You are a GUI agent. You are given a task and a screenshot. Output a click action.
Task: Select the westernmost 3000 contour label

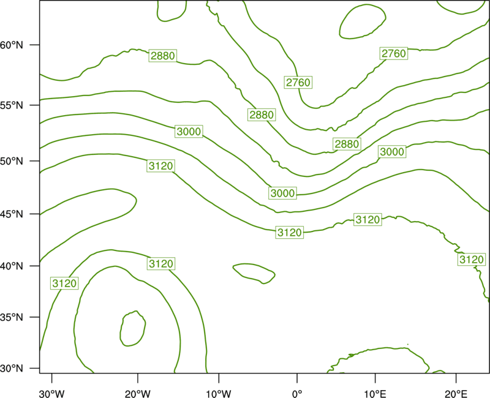[189, 131]
